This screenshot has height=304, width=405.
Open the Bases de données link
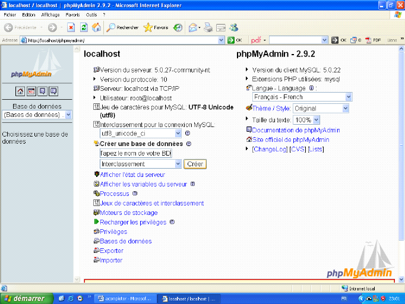pos(126,241)
